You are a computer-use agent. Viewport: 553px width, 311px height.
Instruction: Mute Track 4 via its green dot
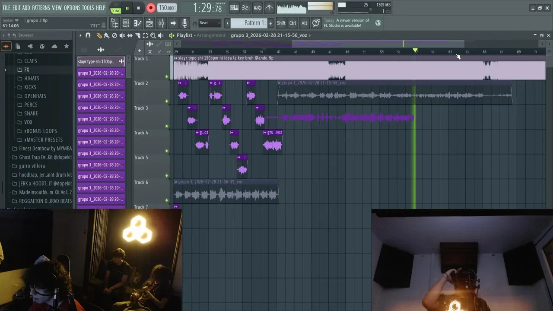pyautogui.click(x=166, y=151)
